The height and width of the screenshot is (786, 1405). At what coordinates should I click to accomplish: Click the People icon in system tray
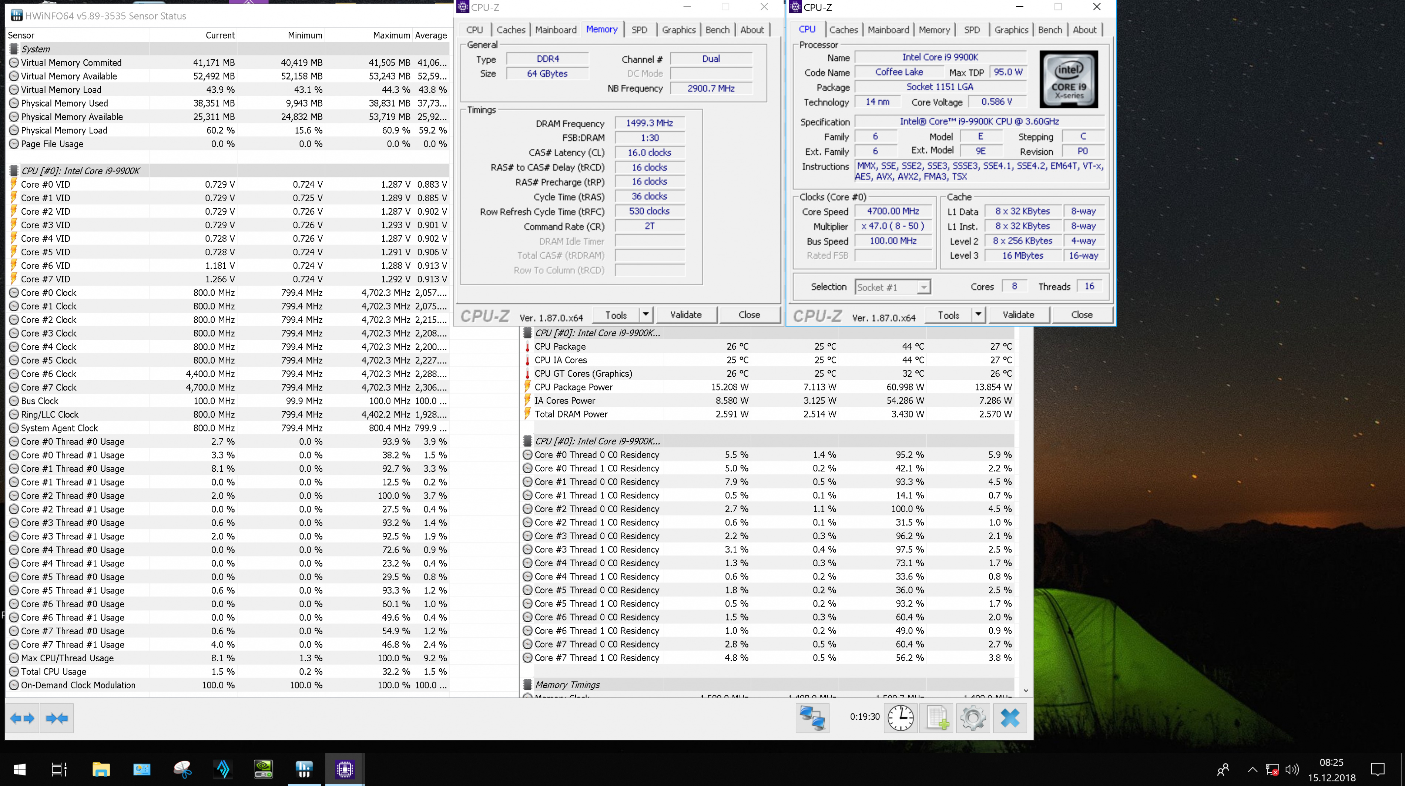(x=1223, y=770)
